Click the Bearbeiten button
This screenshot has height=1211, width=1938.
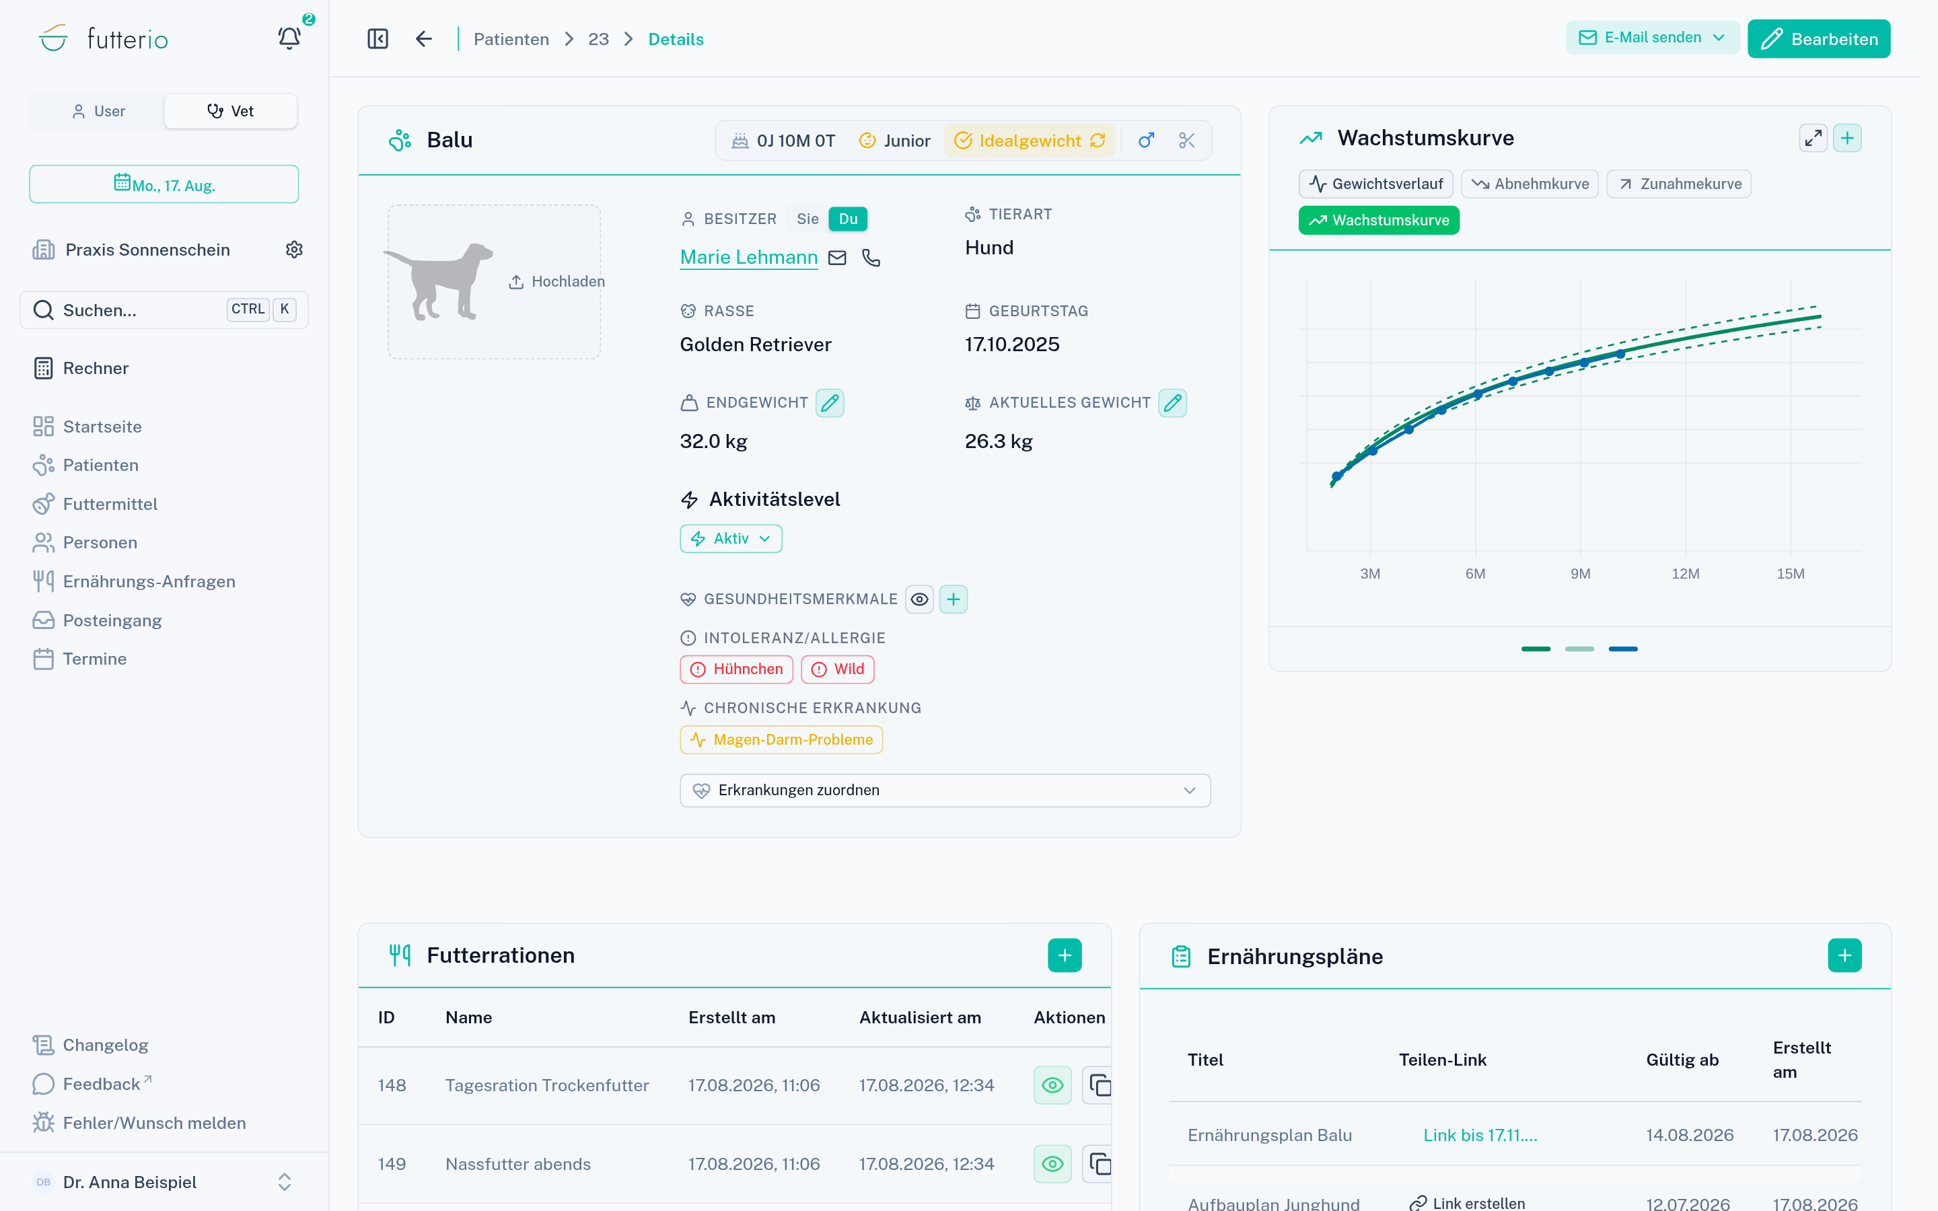tap(1819, 38)
